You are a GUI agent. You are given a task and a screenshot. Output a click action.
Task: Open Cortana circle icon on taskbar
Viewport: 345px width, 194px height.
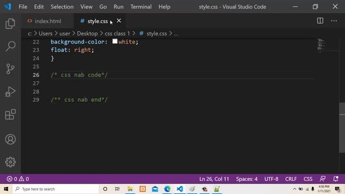click(105, 189)
